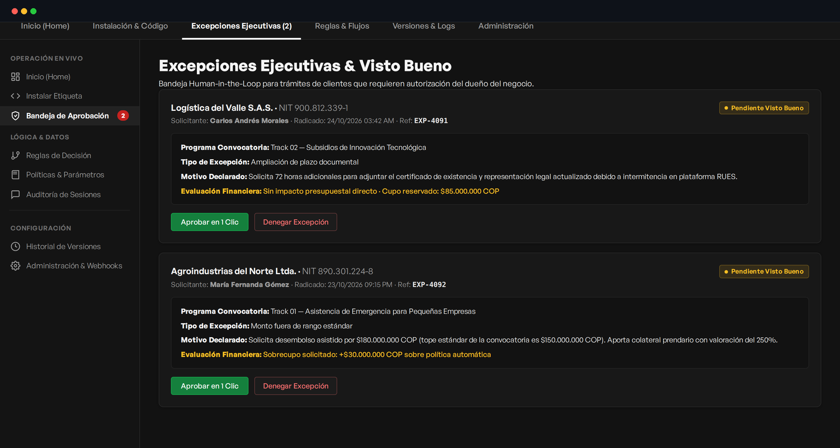Open Reglas de Decisión sidebar item
This screenshot has height=448, width=840.
click(70, 155)
